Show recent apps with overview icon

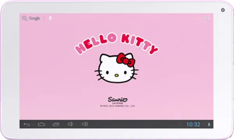point(56,124)
